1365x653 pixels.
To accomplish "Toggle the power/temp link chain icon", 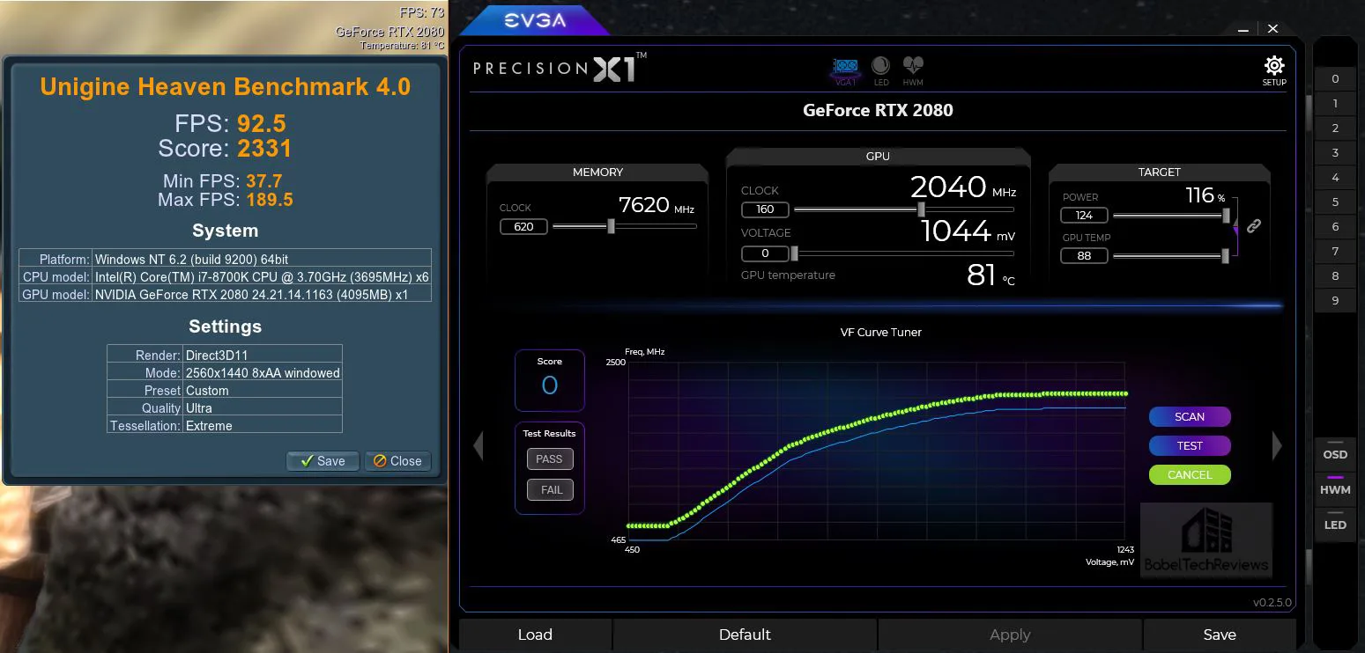I will click(1253, 226).
